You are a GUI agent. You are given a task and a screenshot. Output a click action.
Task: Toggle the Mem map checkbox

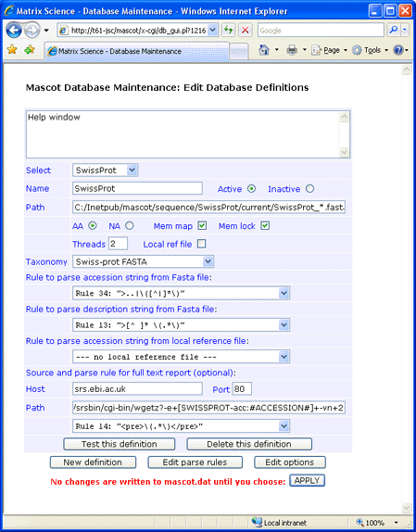[x=202, y=225]
